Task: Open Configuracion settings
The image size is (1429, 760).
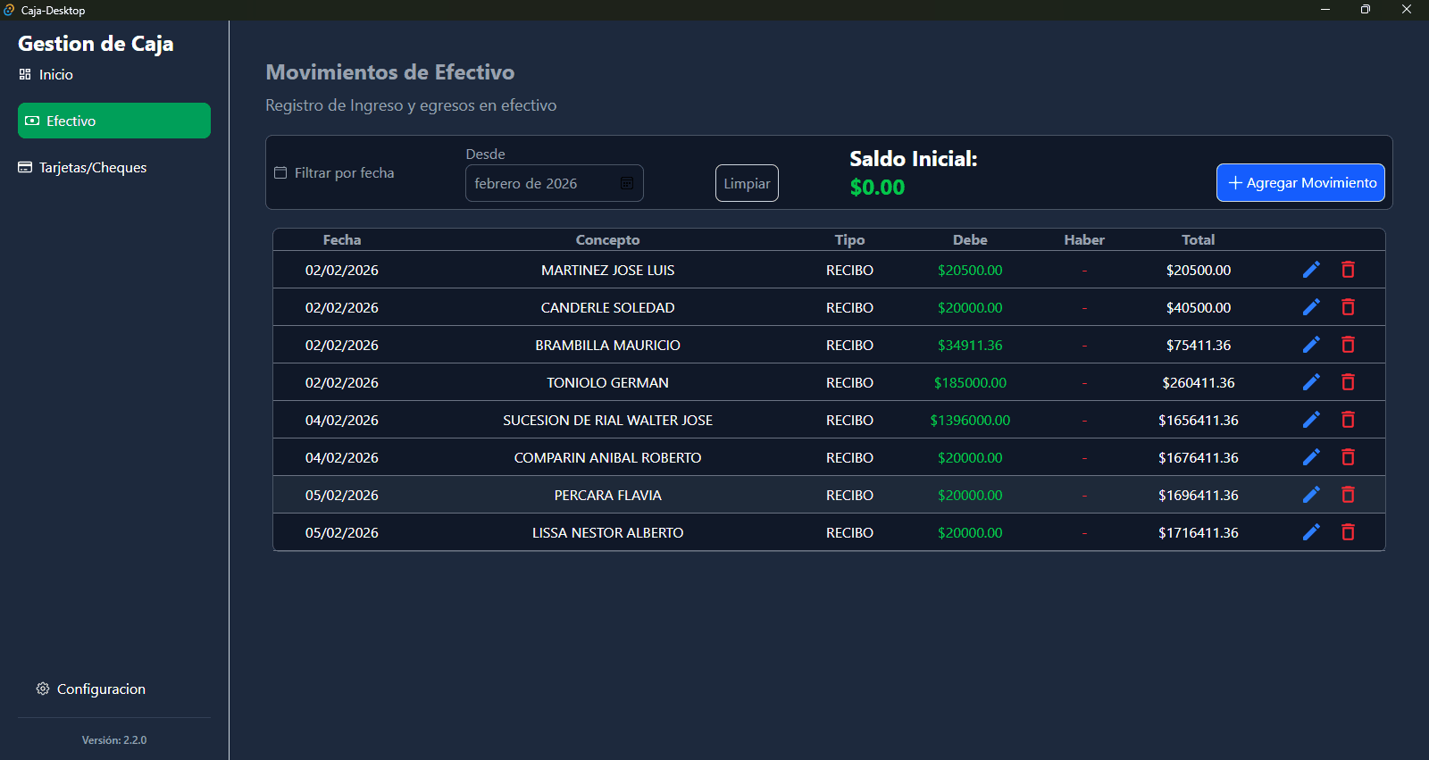Action: pyautogui.click(x=90, y=689)
